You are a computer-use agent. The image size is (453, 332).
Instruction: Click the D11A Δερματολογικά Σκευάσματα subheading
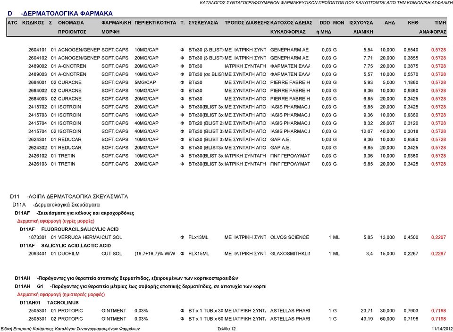[56, 205]
